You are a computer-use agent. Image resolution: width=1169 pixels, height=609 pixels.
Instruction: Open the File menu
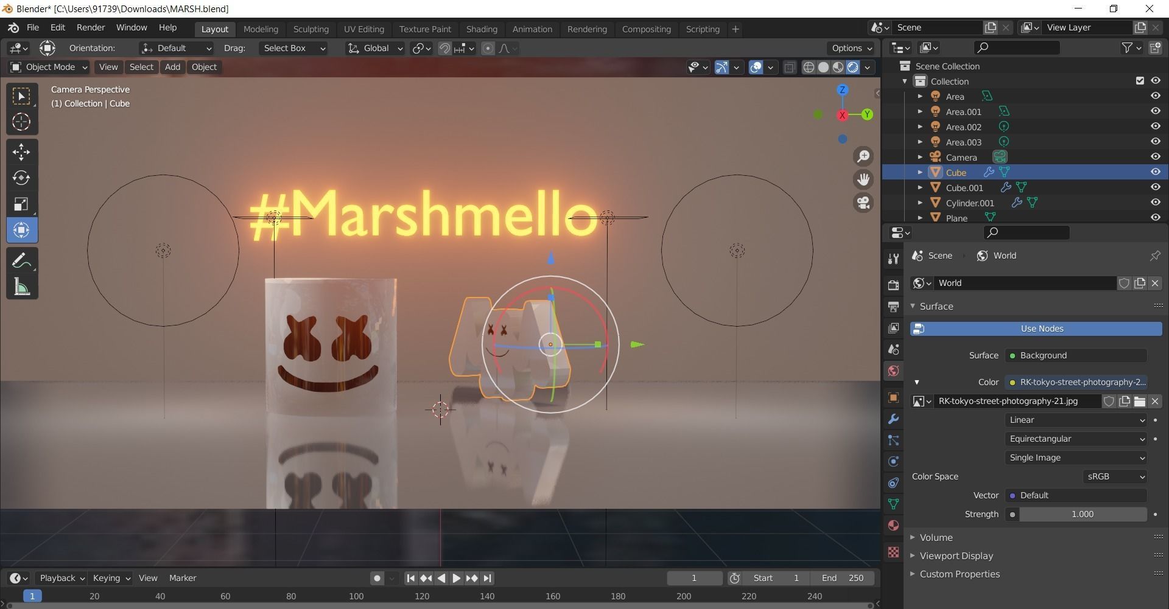pos(33,27)
